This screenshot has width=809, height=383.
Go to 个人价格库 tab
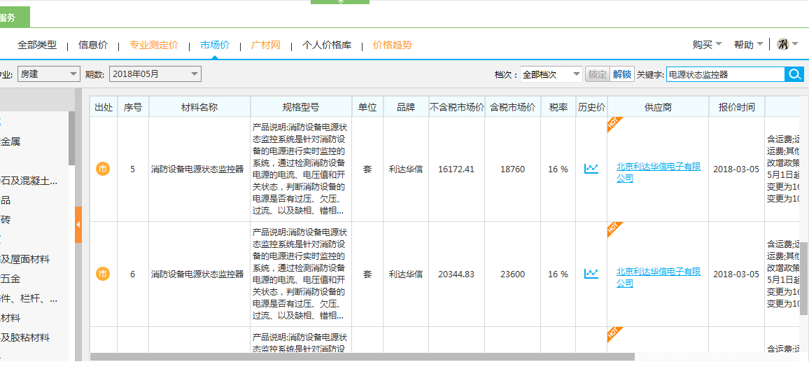coord(327,45)
